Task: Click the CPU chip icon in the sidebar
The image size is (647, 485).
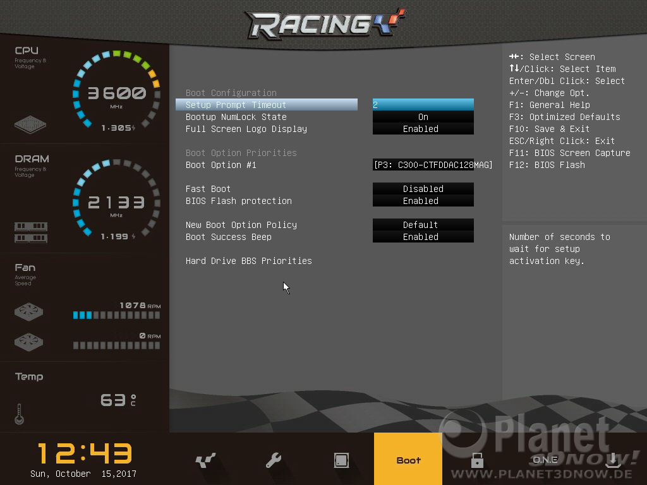Action: point(30,124)
